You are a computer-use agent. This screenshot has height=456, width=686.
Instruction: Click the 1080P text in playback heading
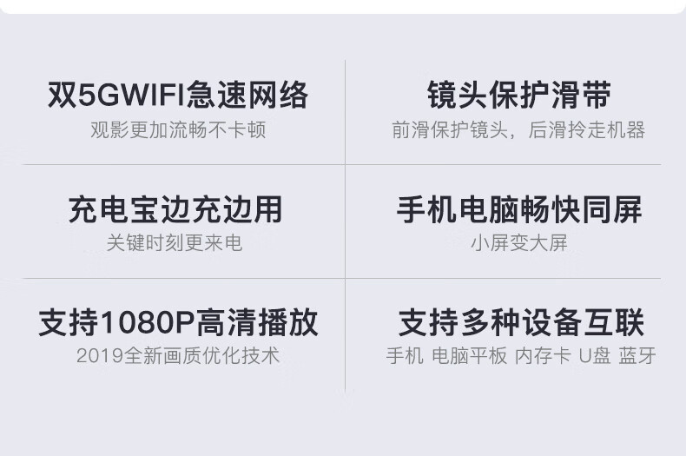(148, 323)
